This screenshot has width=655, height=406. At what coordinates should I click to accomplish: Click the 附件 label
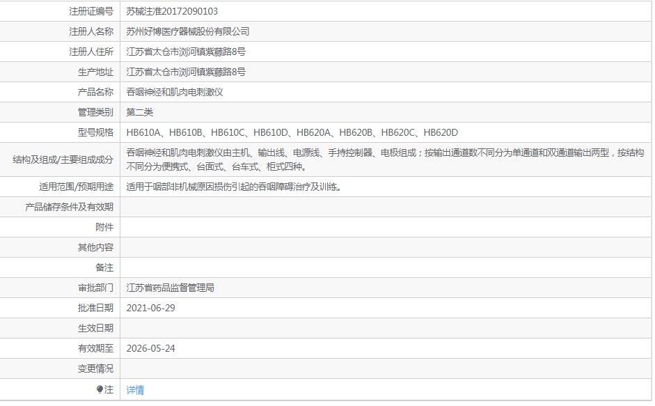[104, 227]
